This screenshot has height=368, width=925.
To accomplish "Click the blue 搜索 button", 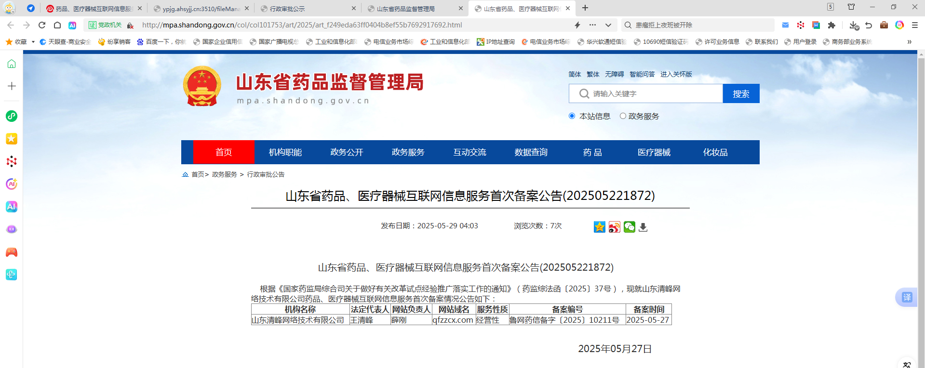I will [x=741, y=94].
